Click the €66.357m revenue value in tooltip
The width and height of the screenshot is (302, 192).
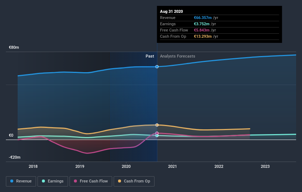click(203, 18)
